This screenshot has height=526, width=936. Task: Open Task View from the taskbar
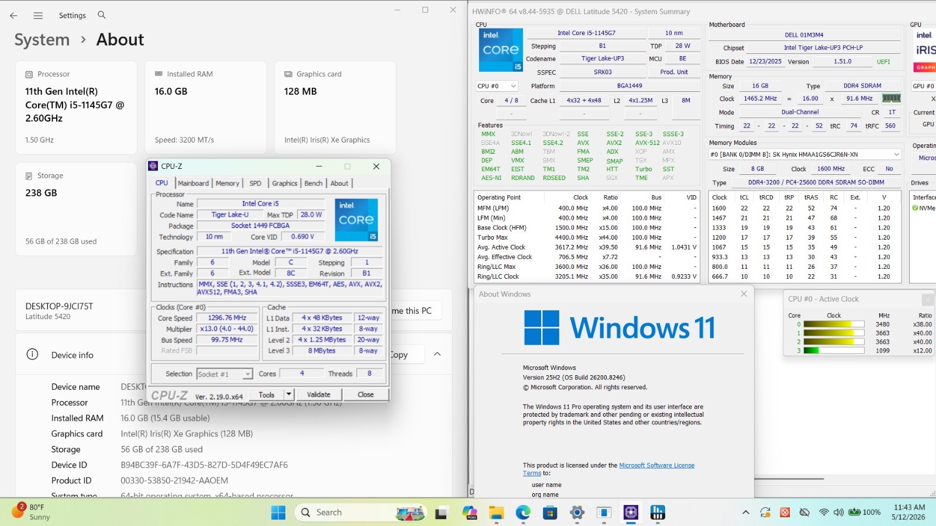tap(441, 513)
